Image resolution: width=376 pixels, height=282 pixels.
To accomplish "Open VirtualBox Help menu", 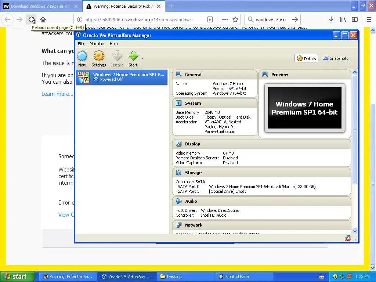I will click(x=114, y=44).
